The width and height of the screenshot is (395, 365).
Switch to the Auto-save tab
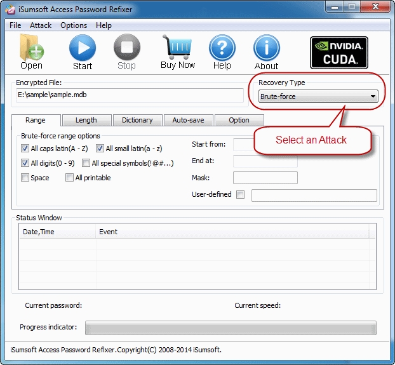188,120
